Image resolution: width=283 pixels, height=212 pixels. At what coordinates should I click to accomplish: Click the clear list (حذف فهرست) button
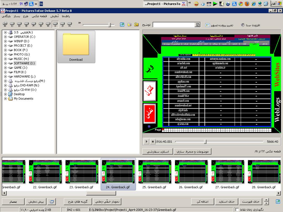tap(251, 202)
